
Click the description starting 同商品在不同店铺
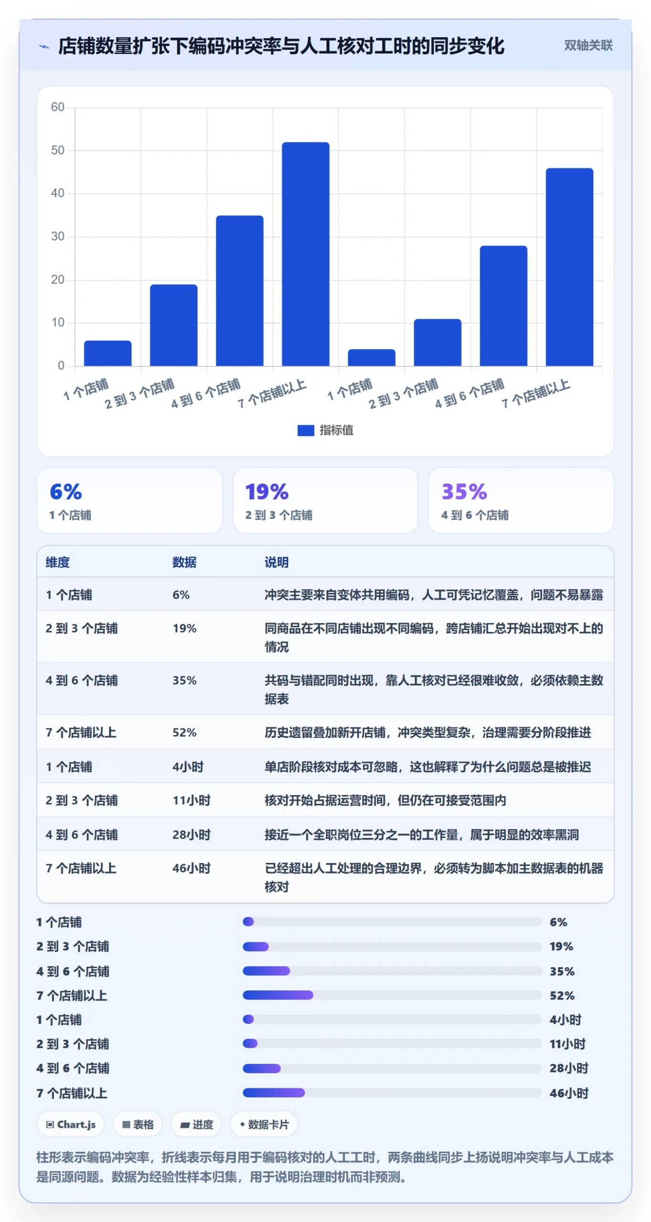coord(434,637)
